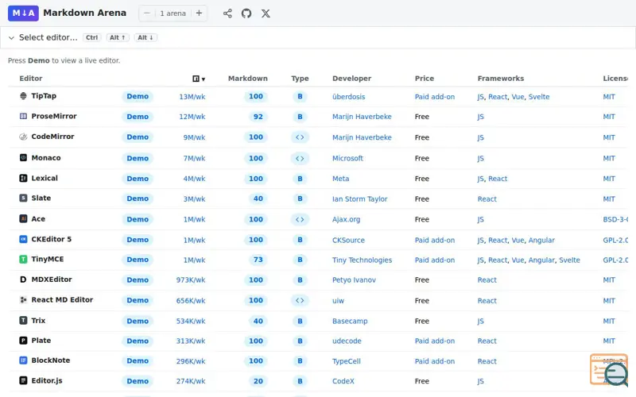The height and width of the screenshot is (397, 636).
Task: Open the Paid add-on link for TinyMCE
Action: 434,260
